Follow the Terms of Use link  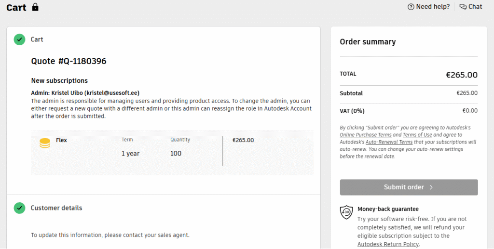417,135
